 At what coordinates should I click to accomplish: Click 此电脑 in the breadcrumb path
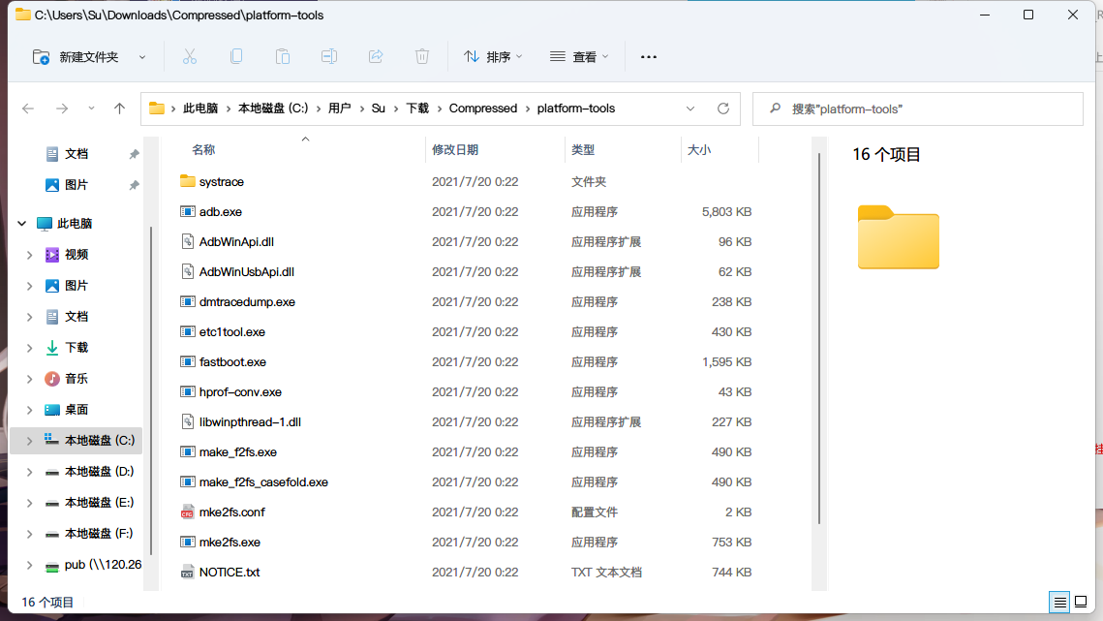[x=199, y=109]
